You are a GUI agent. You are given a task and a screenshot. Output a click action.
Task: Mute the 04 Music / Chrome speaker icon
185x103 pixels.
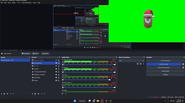click(63, 87)
